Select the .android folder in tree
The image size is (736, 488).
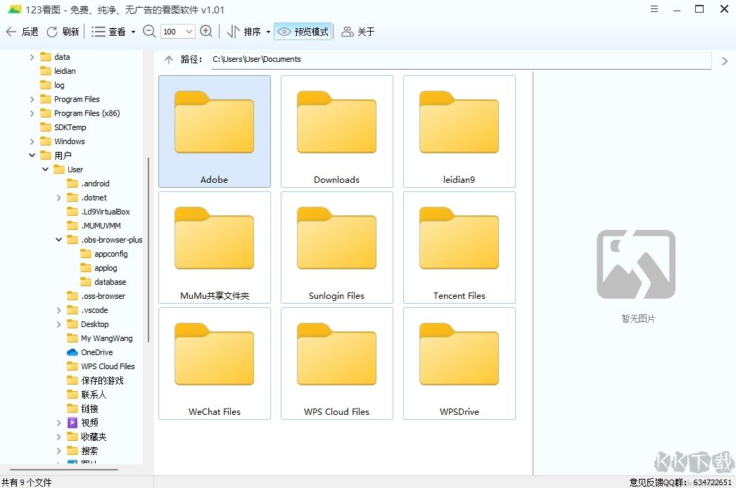point(88,184)
